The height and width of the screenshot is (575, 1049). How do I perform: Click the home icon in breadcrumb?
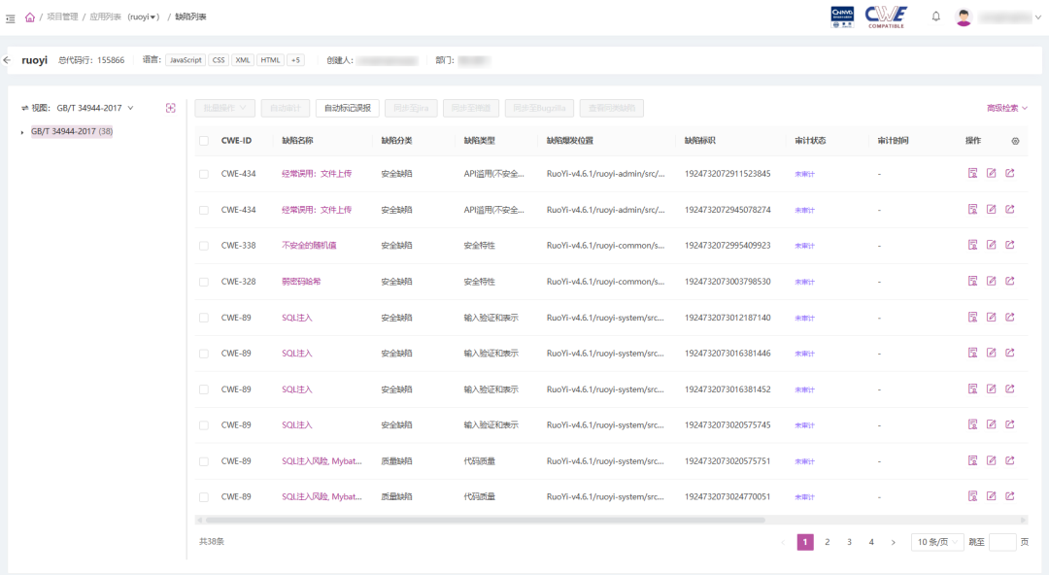coord(30,17)
